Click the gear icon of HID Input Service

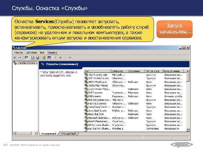86,103
